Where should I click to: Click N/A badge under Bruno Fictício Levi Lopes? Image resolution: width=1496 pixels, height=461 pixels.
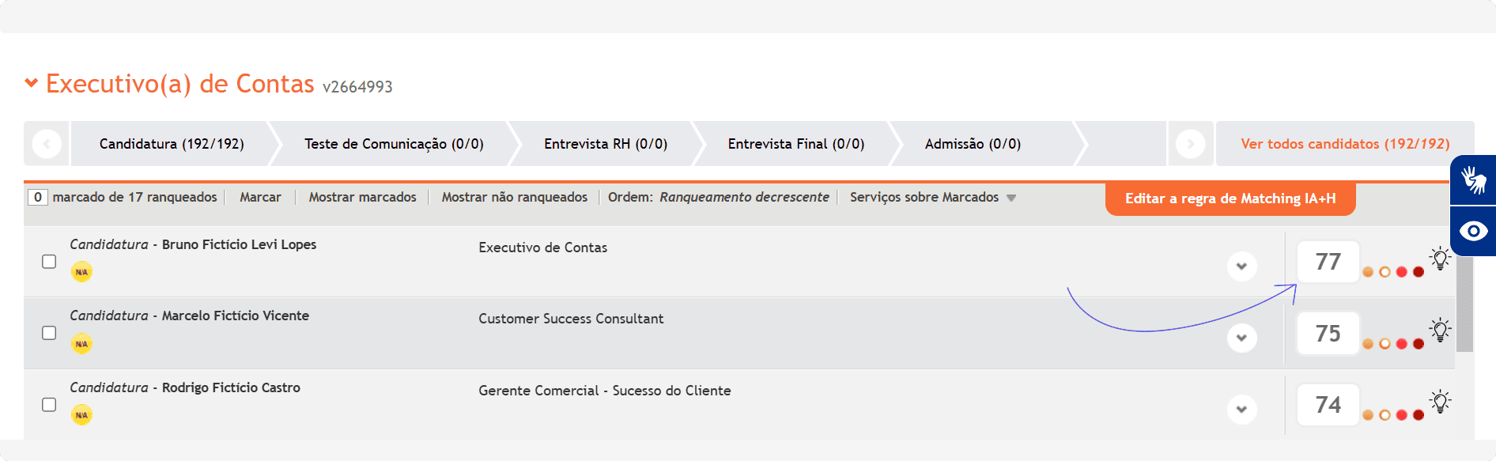(x=81, y=272)
